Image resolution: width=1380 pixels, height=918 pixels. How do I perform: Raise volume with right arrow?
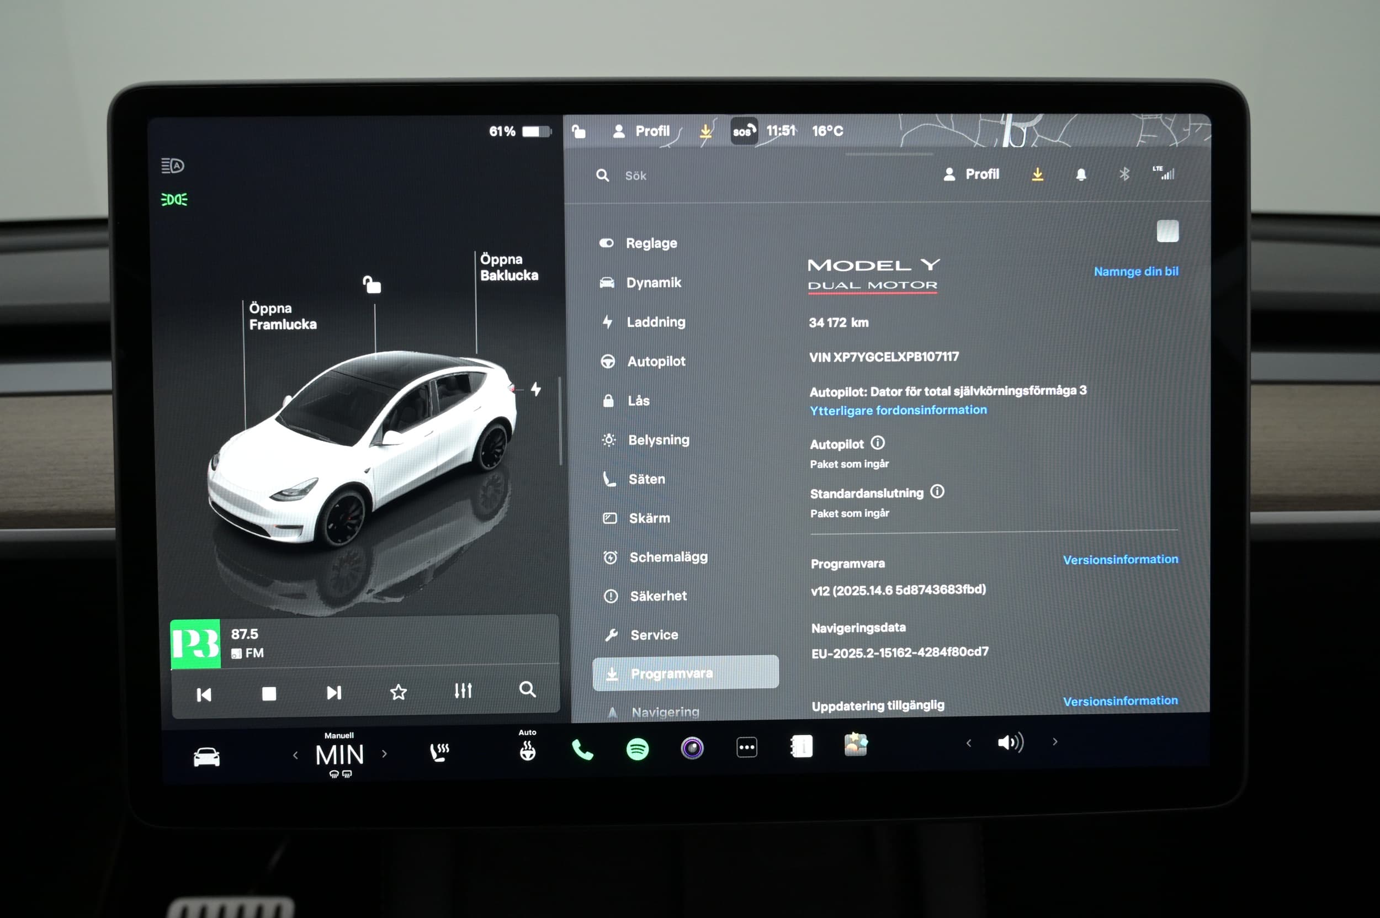pos(1055,741)
